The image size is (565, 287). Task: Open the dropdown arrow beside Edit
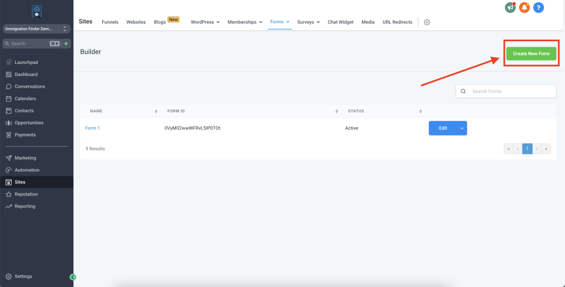pos(462,128)
